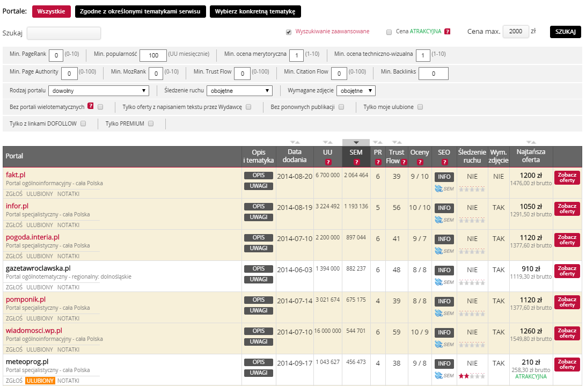
Task: View offers for fakt.pl via Zobacz oferty
Action: 567,178
